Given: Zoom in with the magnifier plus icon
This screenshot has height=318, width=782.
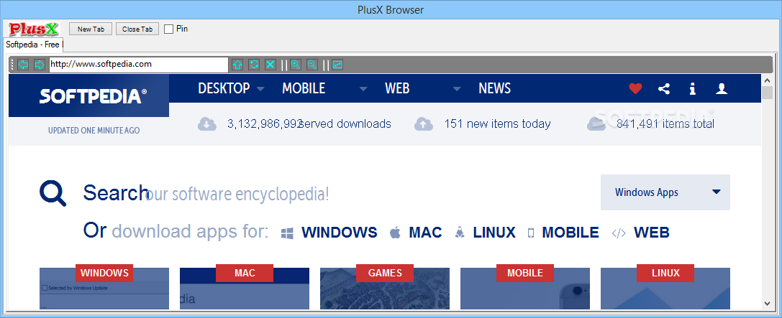Looking at the screenshot, I should (x=296, y=64).
